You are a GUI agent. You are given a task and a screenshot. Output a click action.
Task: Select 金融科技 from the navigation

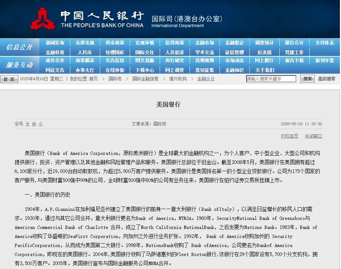tap(55, 52)
